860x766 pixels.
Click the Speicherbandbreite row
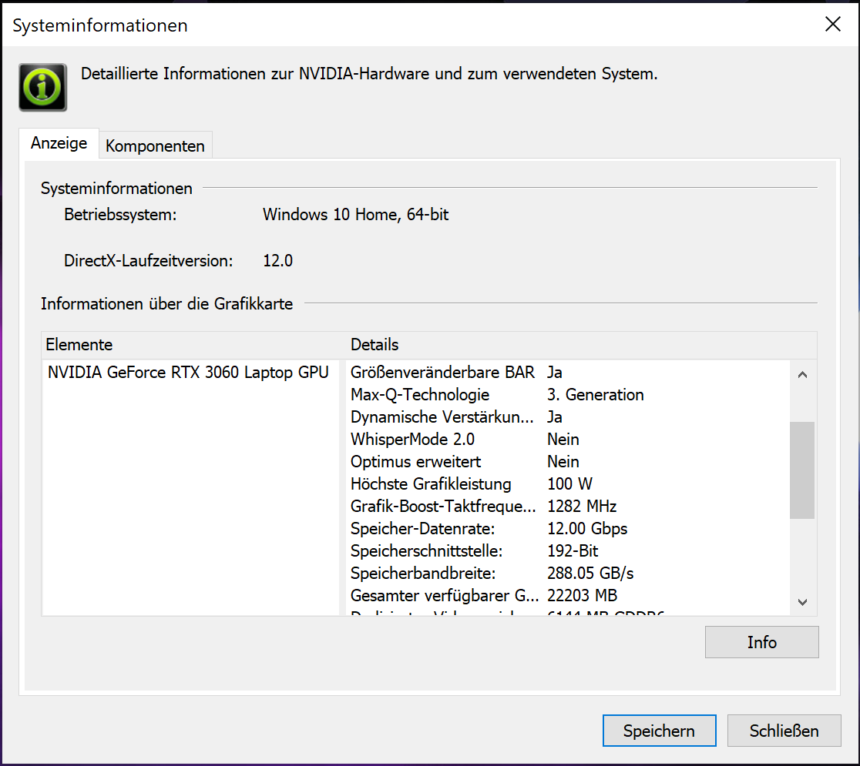coord(422,574)
